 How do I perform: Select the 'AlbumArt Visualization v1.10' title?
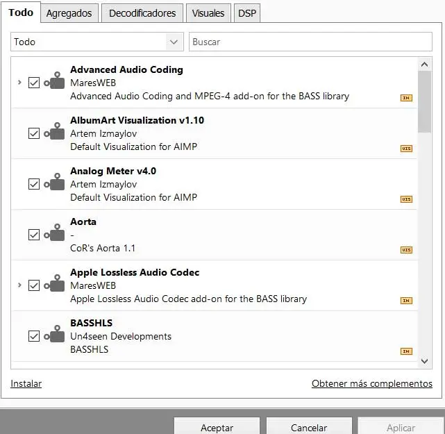click(x=137, y=120)
